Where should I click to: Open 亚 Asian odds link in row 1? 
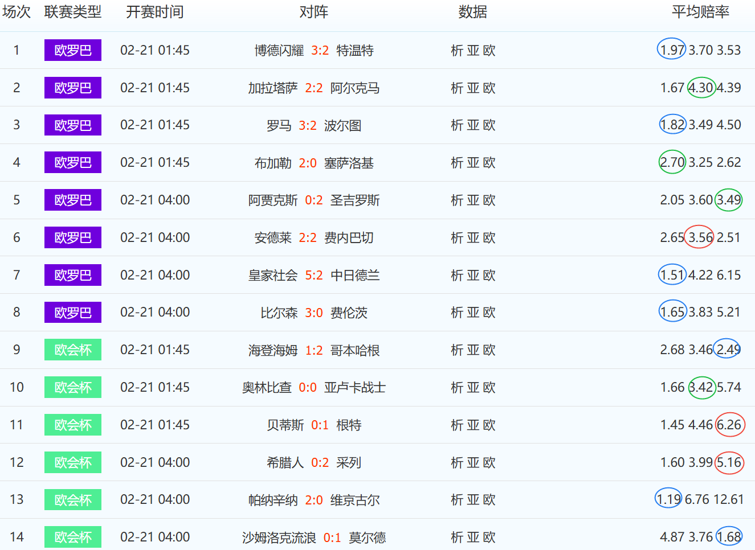click(473, 51)
